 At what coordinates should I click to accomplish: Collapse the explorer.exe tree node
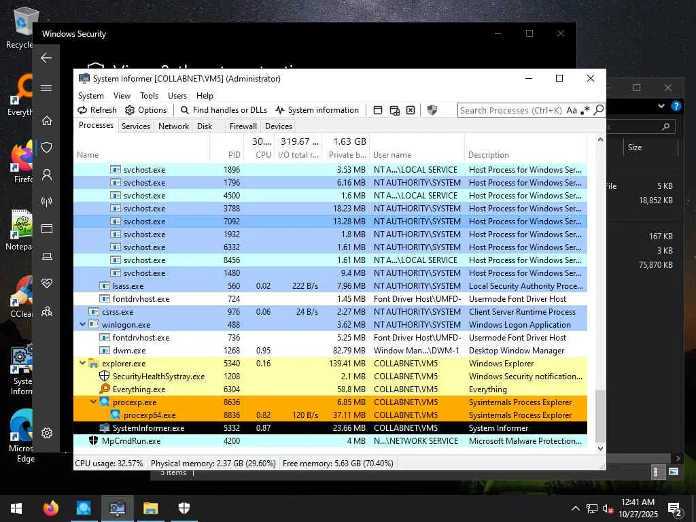click(x=82, y=363)
